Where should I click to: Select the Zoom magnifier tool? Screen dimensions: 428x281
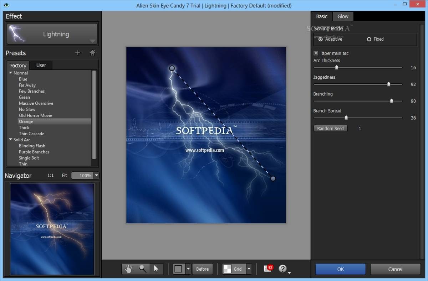click(143, 269)
